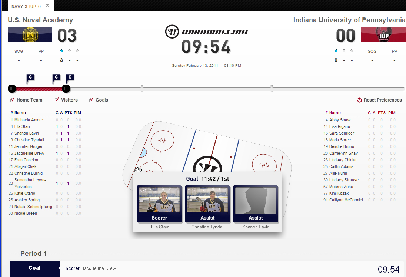Toggle the Visitors checkbox
Screen dimensions: 406x277
(57, 100)
